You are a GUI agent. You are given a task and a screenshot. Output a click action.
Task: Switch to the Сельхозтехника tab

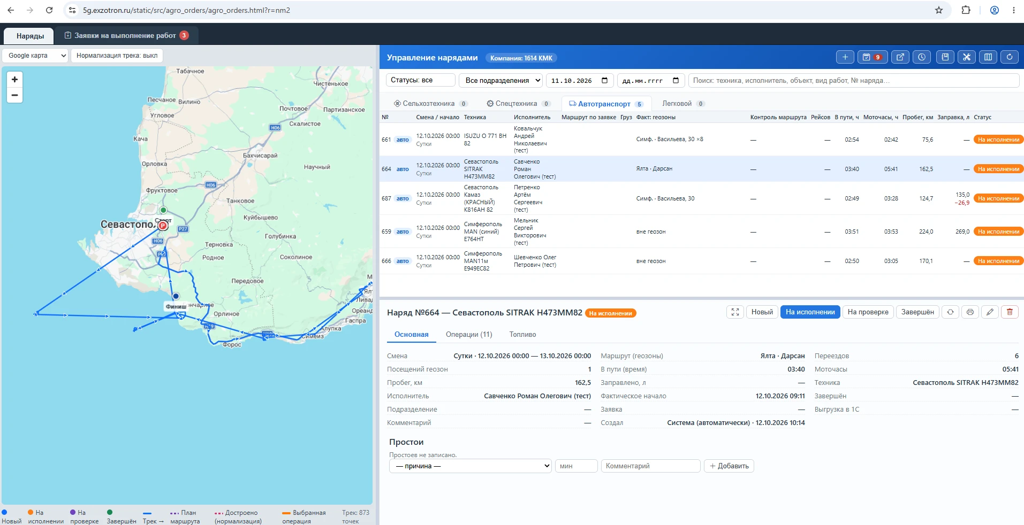coord(430,104)
